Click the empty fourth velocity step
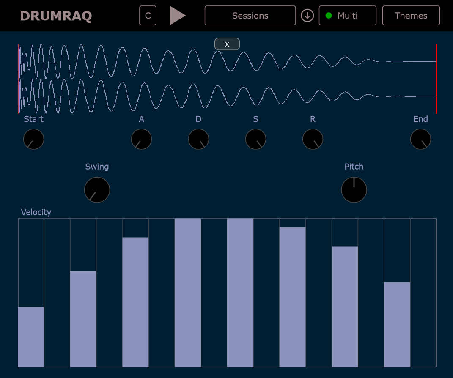 coord(109,293)
